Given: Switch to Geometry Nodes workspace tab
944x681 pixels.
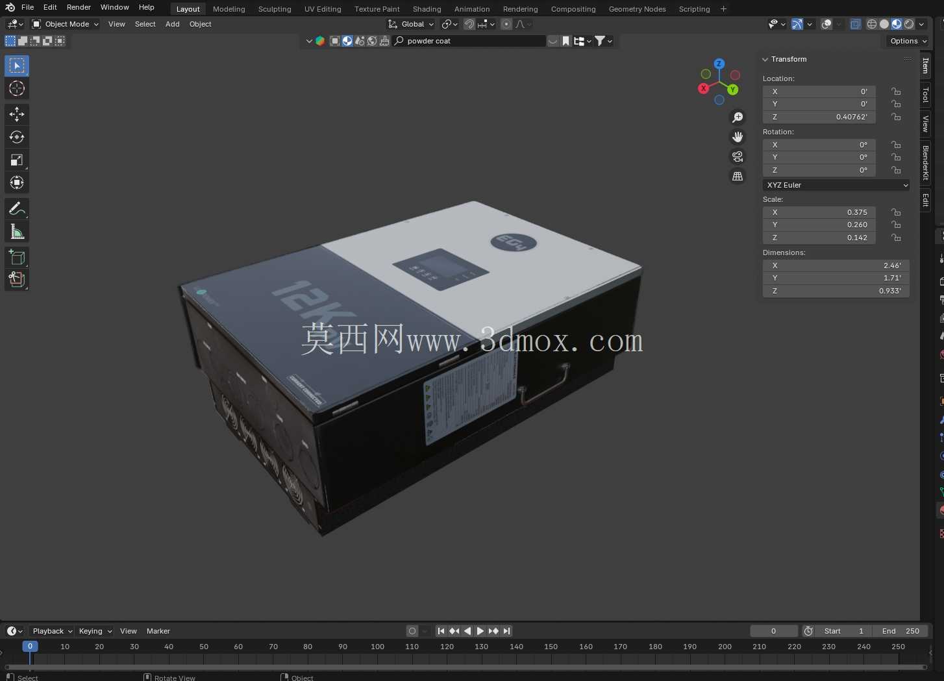Looking at the screenshot, I should pos(637,9).
